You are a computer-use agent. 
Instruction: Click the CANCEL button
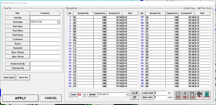(51, 98)
